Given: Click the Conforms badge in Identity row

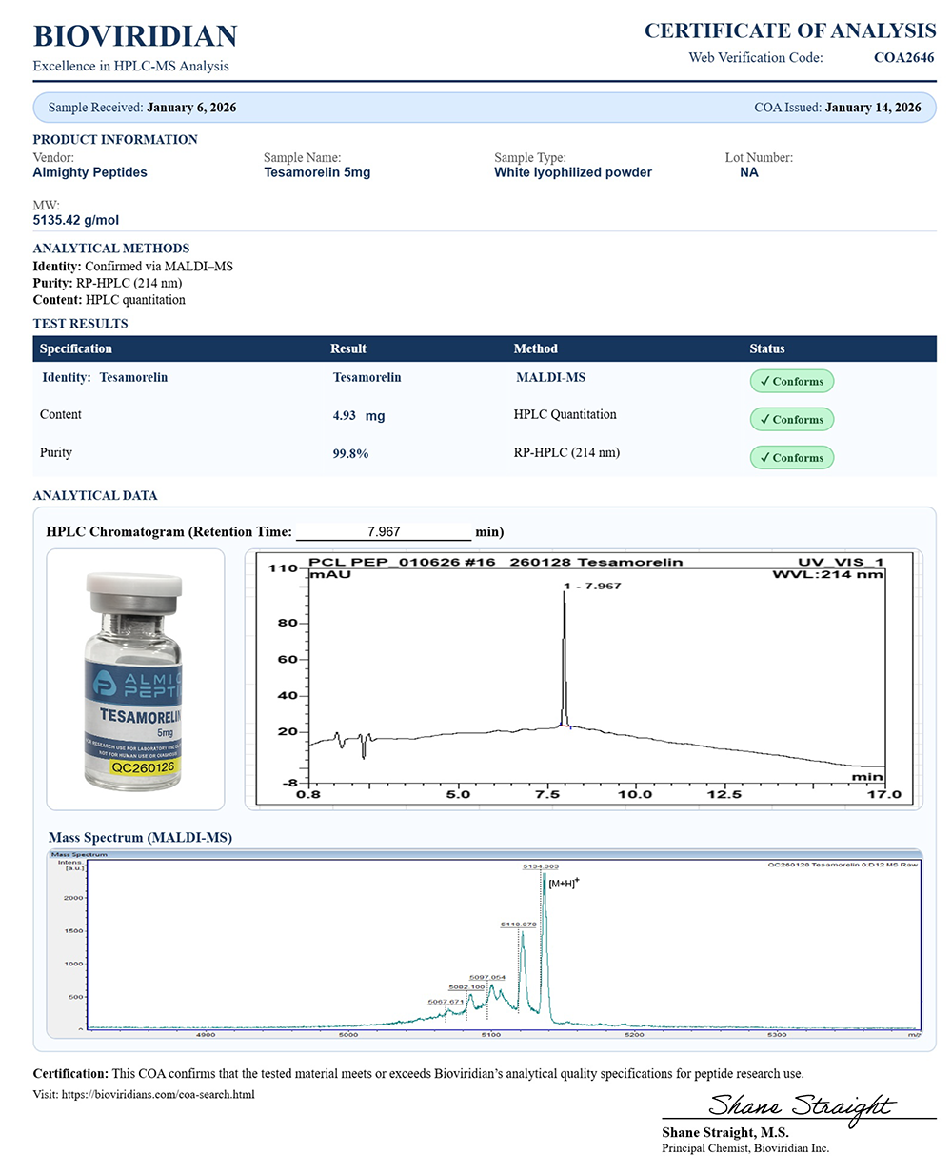Looking at the screenshot, I should click(791, 382).
